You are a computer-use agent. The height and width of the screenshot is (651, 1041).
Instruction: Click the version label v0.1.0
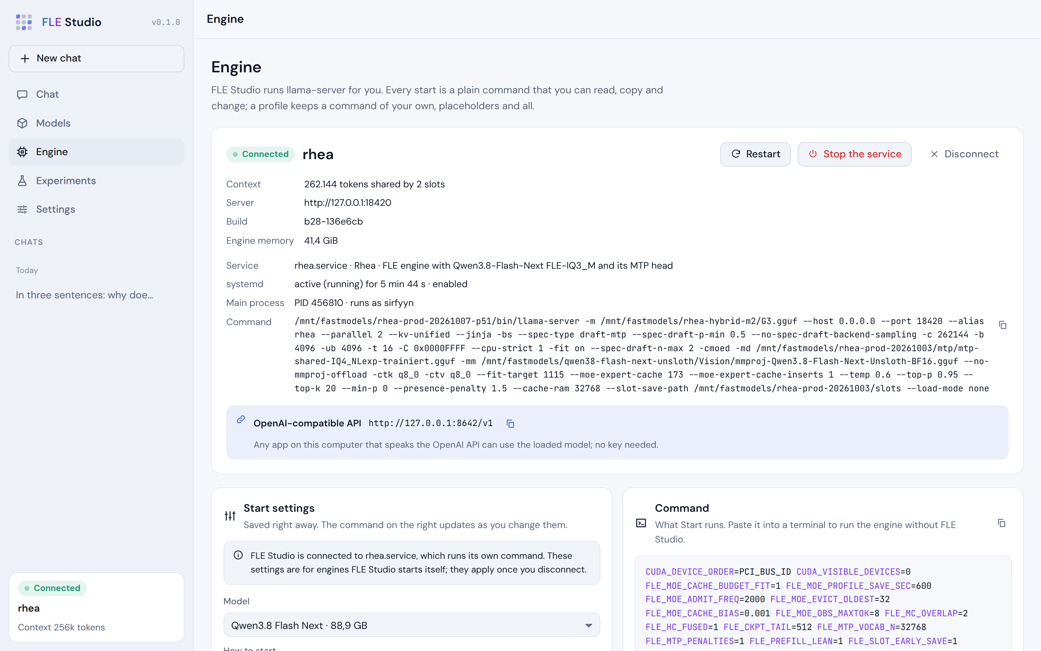(x=166, y=22)
